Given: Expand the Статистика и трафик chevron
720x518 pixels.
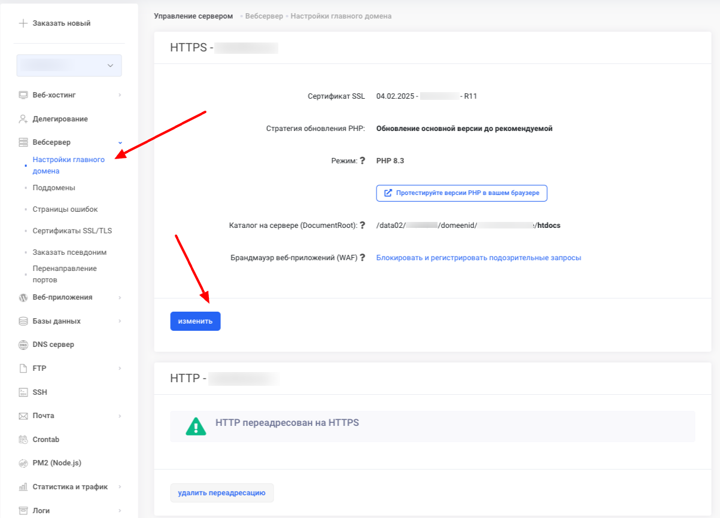Looking at the screenshot, I should 120,487.
